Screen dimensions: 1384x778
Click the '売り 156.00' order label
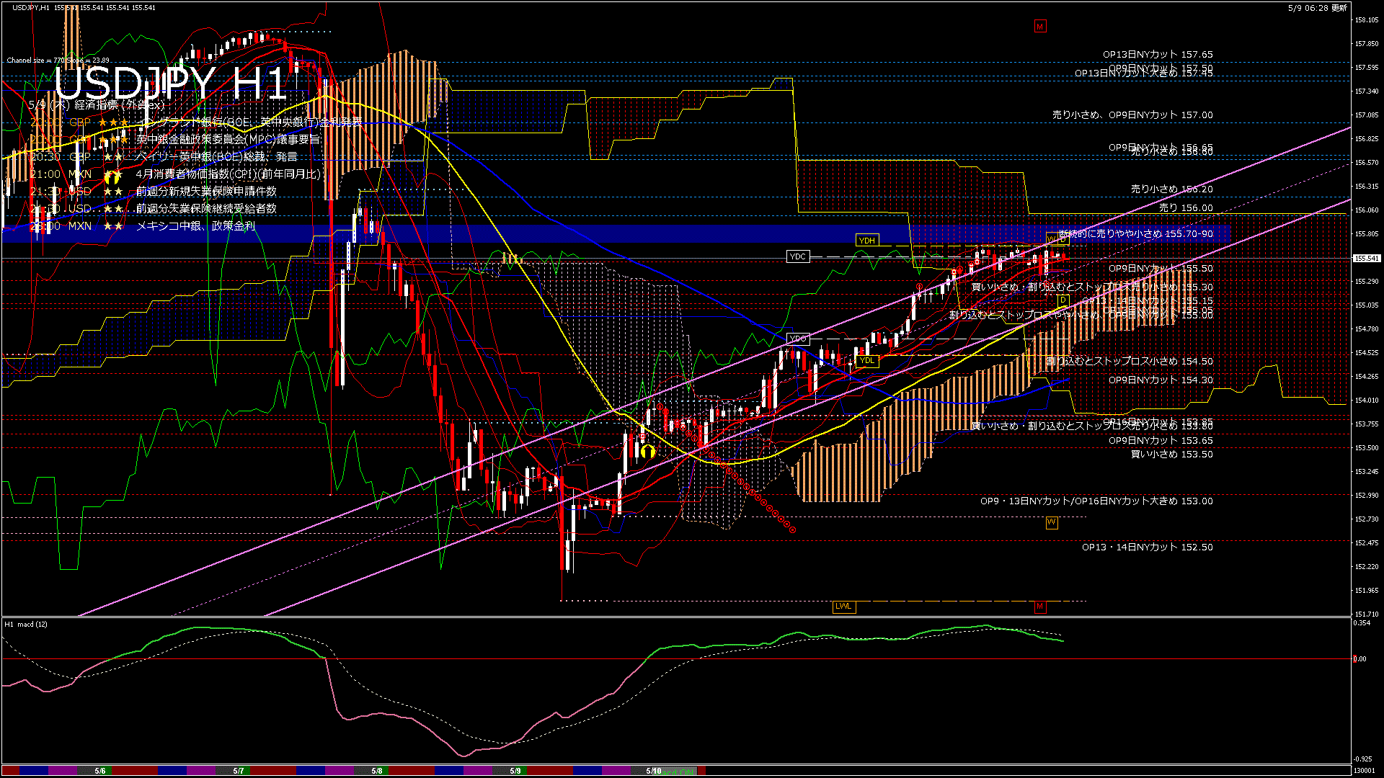point(1186,207)
